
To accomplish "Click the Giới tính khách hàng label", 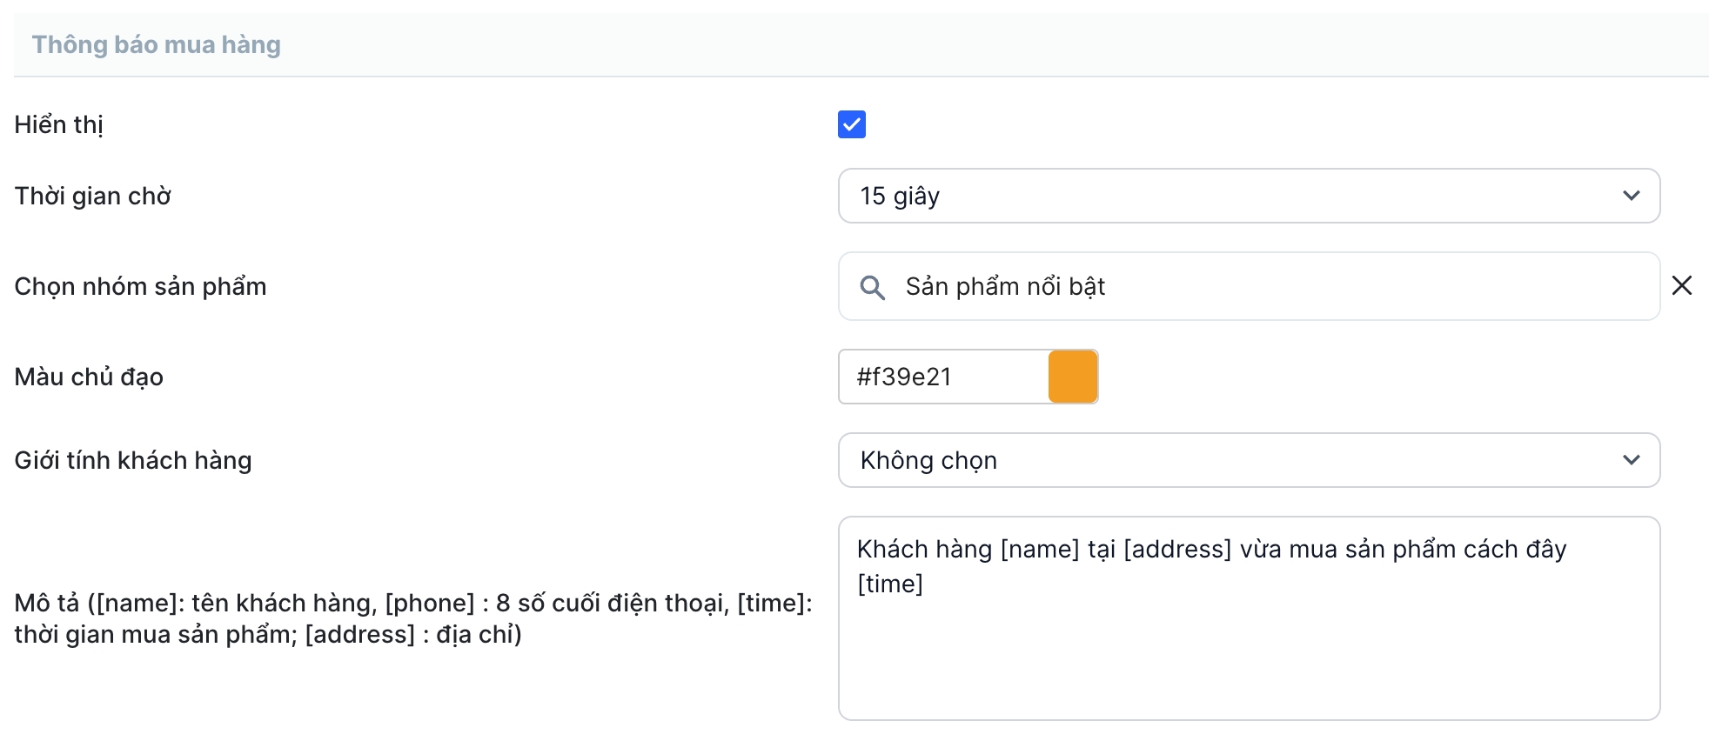I will tap(132, 460).
